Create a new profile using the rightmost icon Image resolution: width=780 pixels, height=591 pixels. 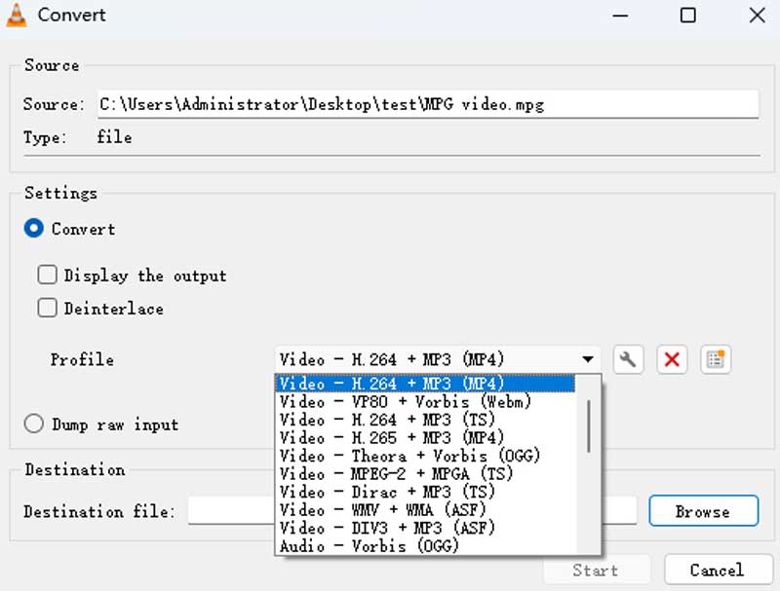(715, 359)
